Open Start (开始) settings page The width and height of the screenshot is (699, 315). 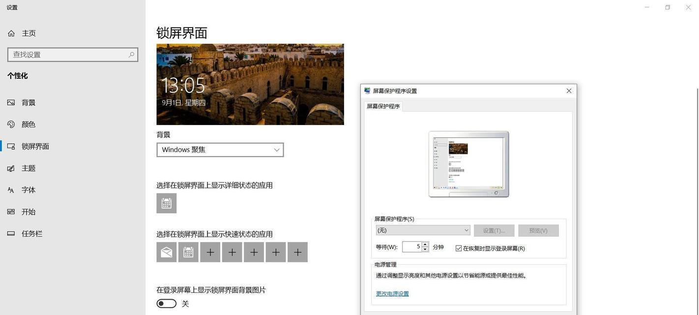(73, 212)
